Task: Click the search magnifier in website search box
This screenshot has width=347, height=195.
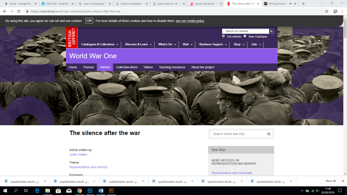Action: click(271, 31)
